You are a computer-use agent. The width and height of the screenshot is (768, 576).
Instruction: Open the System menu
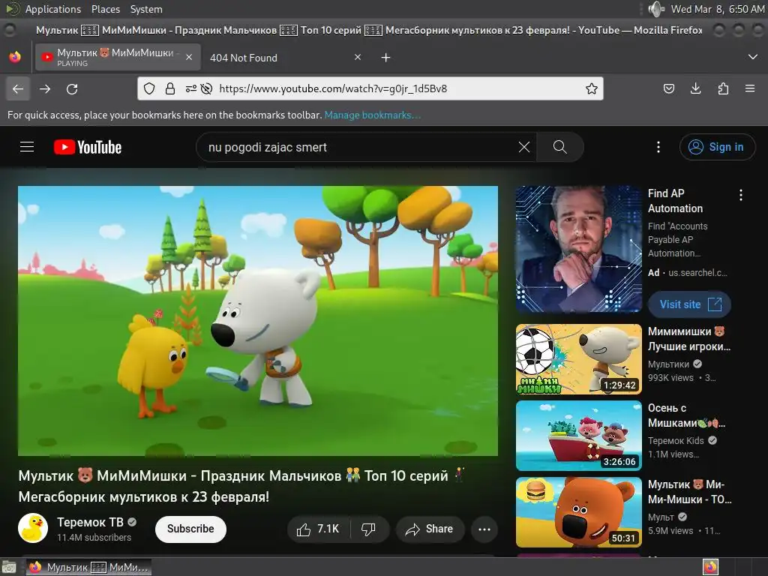coord(146,9)
